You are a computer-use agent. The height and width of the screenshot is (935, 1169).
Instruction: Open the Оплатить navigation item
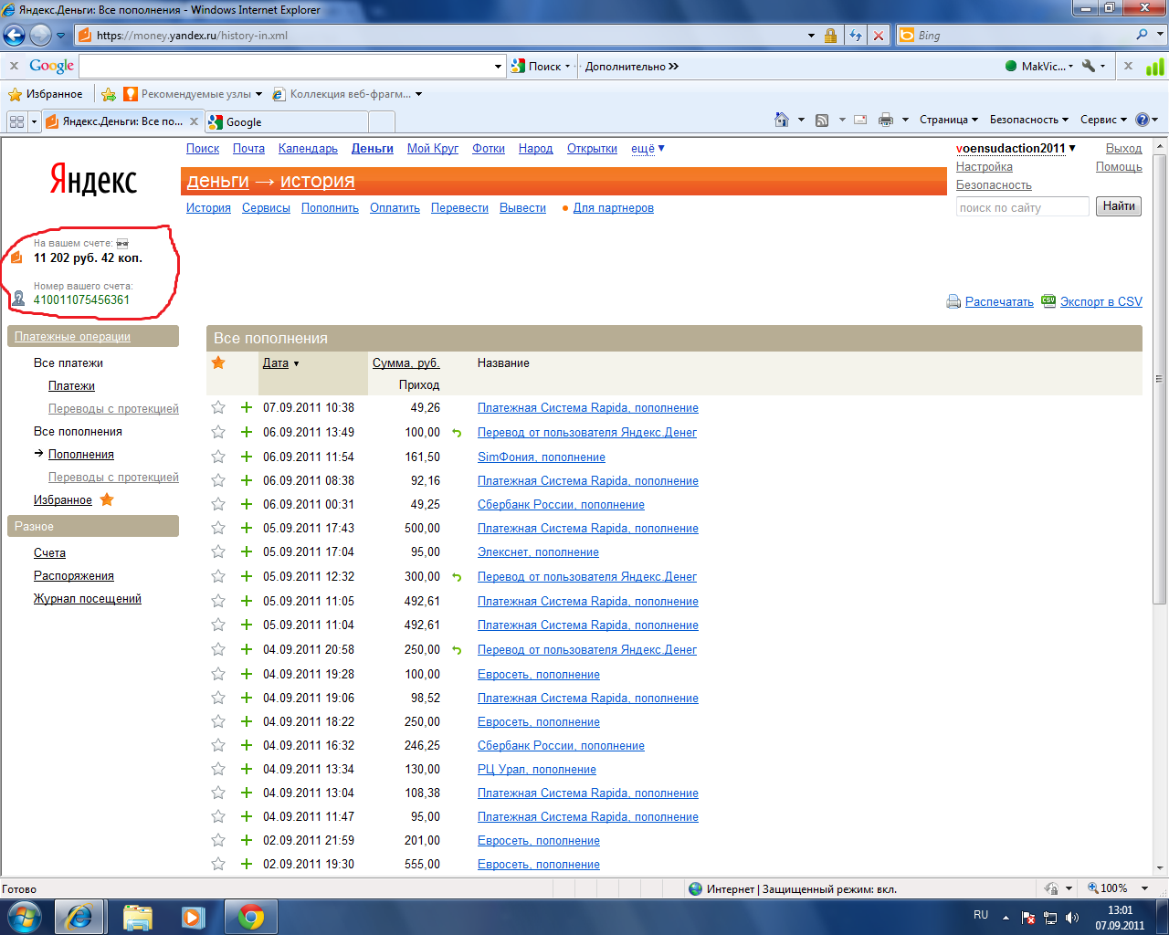(x=395, y=208)
